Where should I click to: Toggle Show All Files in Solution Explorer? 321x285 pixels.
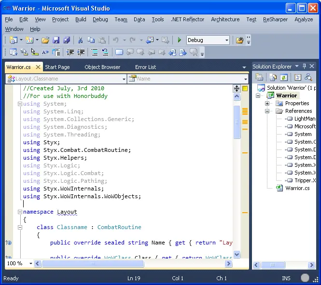tap(273, 77)
